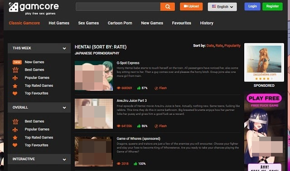Sort the list by Rate
Screen dimensions: 290x171
[x=219, y=46]
